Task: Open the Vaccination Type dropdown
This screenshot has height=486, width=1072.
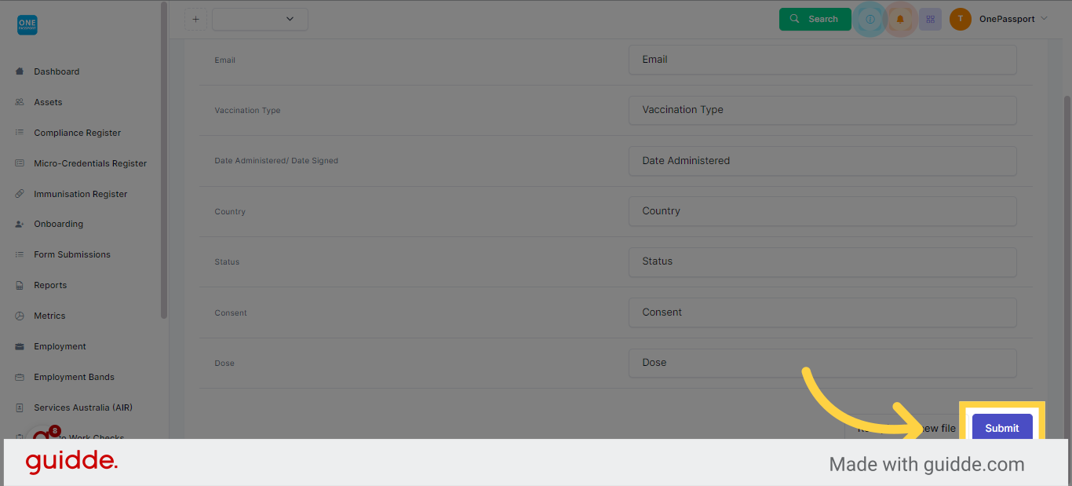Action: coord(822,110)
